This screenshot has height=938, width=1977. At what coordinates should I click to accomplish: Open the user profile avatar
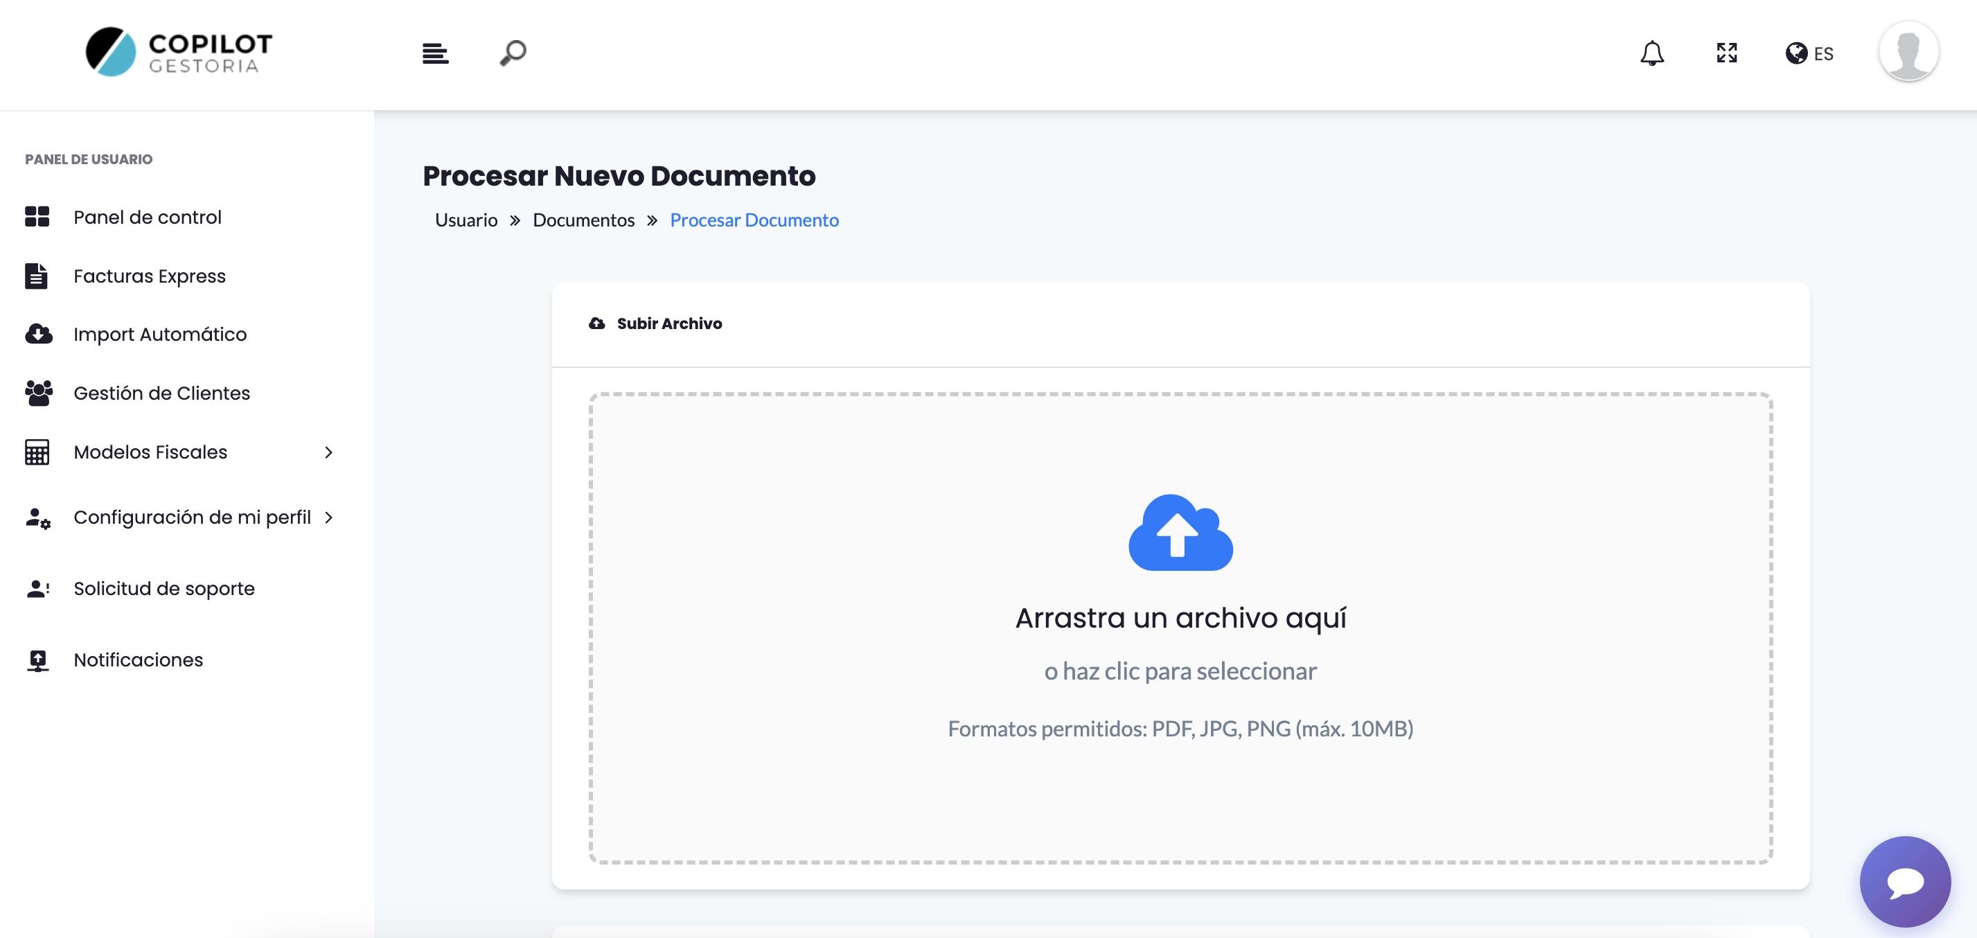point(1908,52)
